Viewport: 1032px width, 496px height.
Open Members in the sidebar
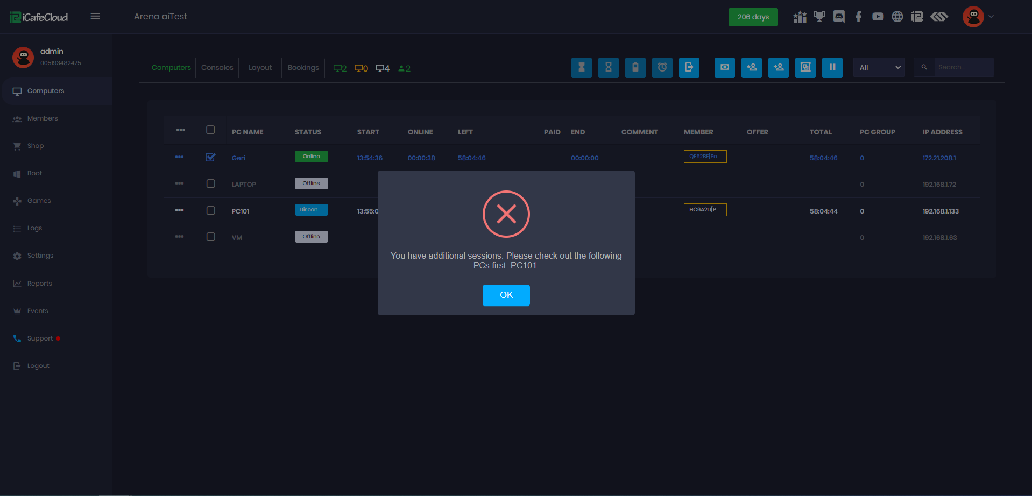coord(43,118)
